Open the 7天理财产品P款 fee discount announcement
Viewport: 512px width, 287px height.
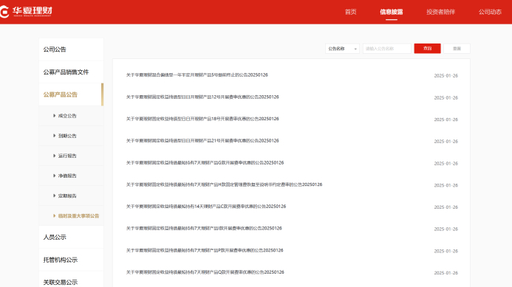pos(205,250)
